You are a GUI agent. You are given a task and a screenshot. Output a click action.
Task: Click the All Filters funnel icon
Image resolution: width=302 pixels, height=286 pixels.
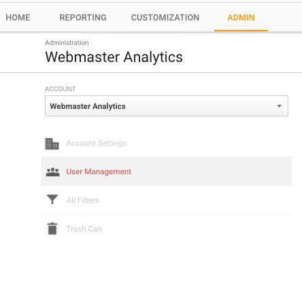(52, 200)
